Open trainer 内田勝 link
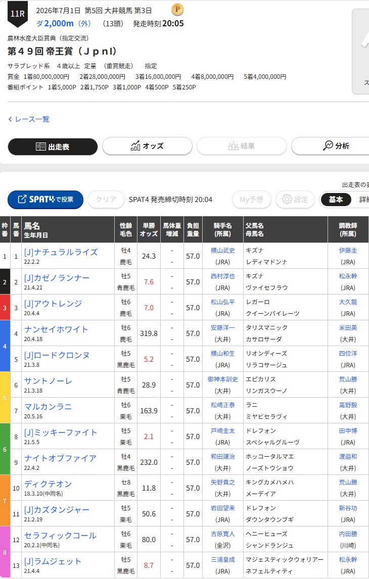The image size is (369, 579). click(348, 534)
